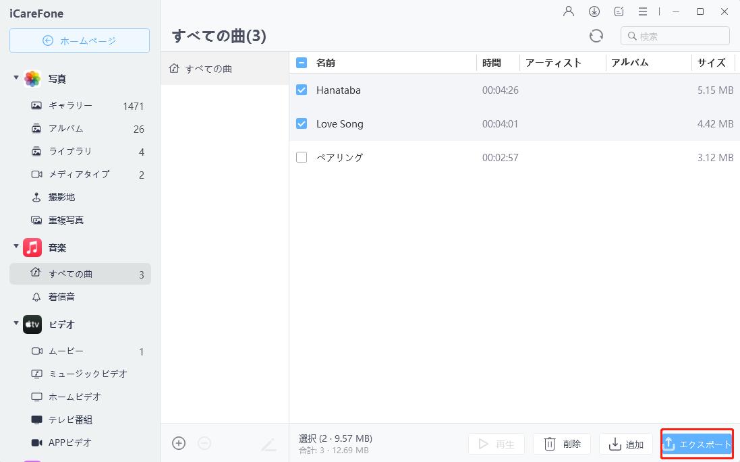Sort by アルバム column header
Viewport: 740px width, 462px height.
[629, 63]
